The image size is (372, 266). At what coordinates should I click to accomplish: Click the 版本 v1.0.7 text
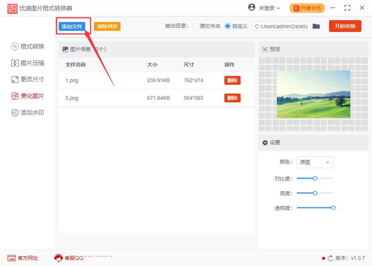point(350,258)
